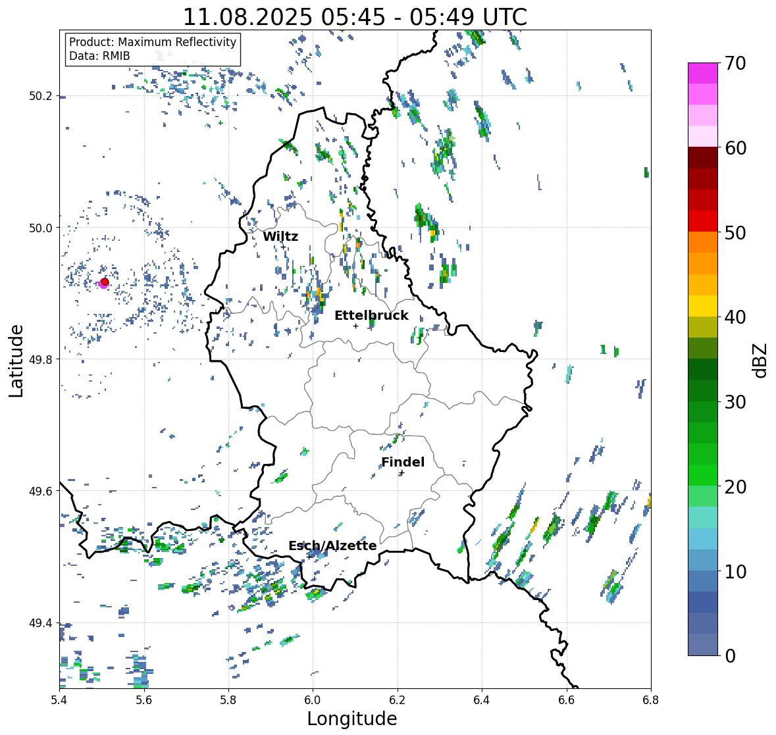
Task: Click the 60 value on the colorbar
Action: pyautogui.click(x=735, y=148)
